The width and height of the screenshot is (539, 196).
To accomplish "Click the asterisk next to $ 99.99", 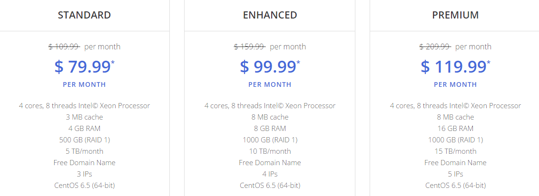I will tap(298, 62).
